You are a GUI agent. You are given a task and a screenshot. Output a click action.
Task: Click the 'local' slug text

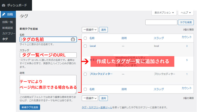click(157, 46)
